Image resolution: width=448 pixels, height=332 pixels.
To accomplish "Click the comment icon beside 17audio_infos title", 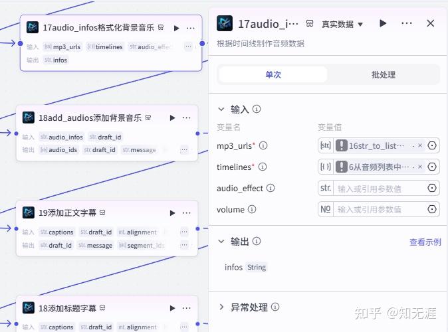I will point(161,27).
